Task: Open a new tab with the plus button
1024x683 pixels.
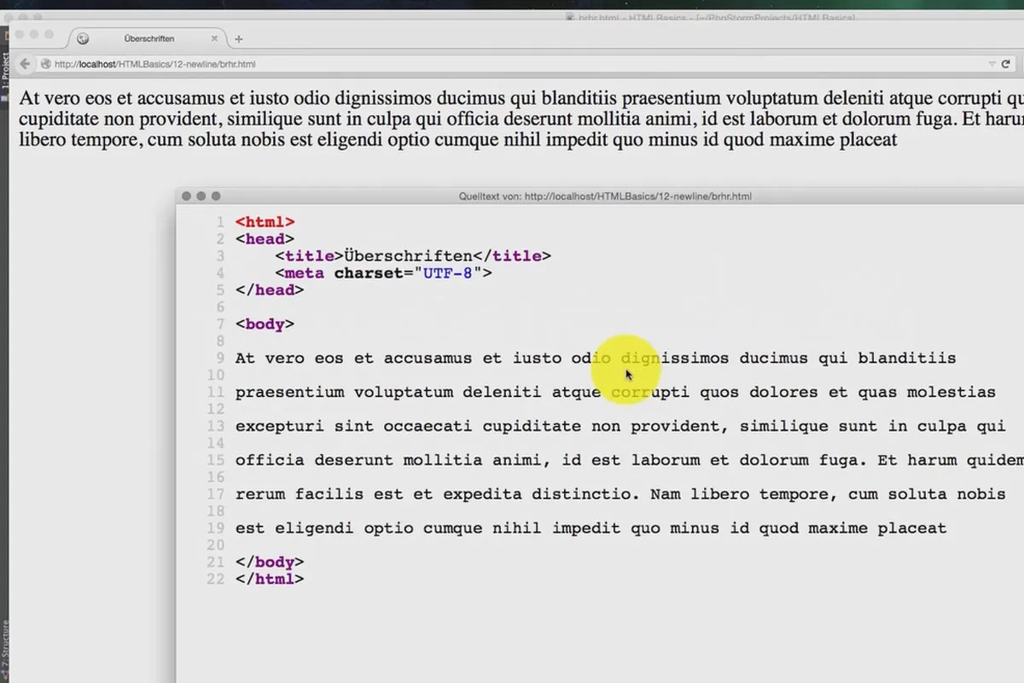Action: pyautogui.click(x=238, y=38)
